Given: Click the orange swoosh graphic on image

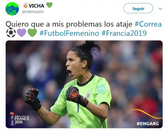Looking at the screenshot, I should click(146, 114).
